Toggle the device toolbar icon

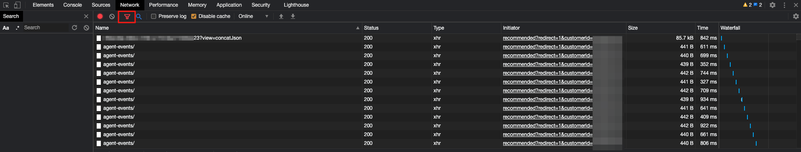click(x=17, y=5)
